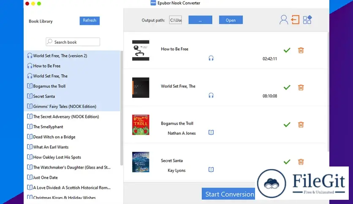Select The Smellyphant in library list

coord(72,127)
